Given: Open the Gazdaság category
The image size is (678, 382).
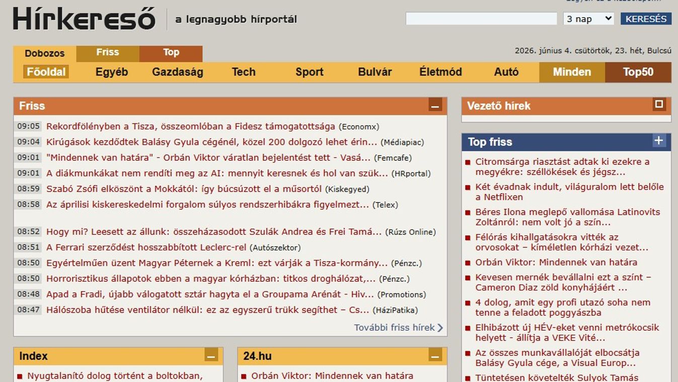Looking at the screenshot, I should click(178, 72).
